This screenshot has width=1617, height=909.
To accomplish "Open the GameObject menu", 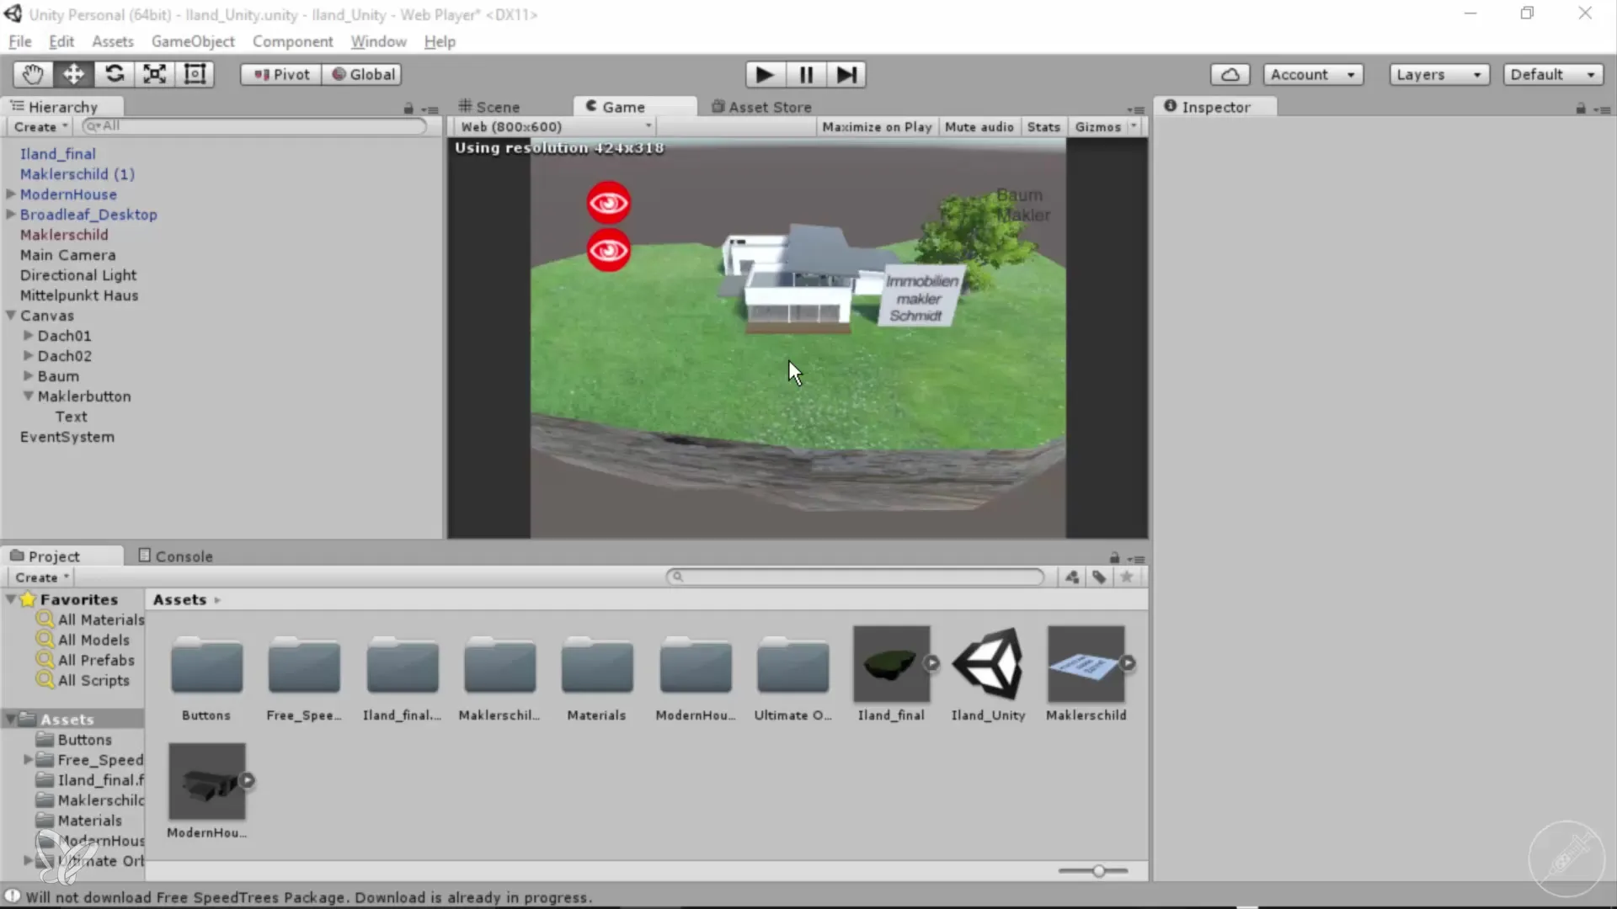I will click(x=193, y=41).
